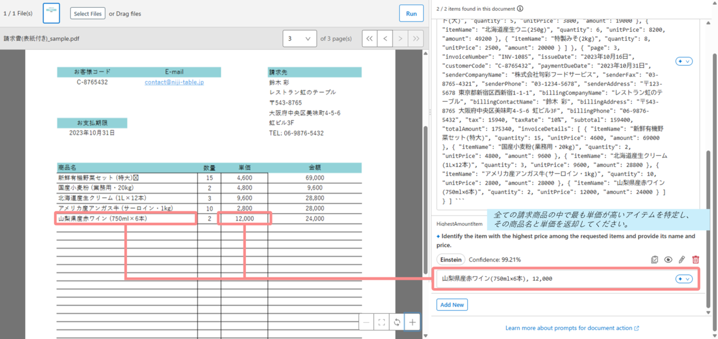Click the 新鮮有機野菜セット item row

click(209, 178)
